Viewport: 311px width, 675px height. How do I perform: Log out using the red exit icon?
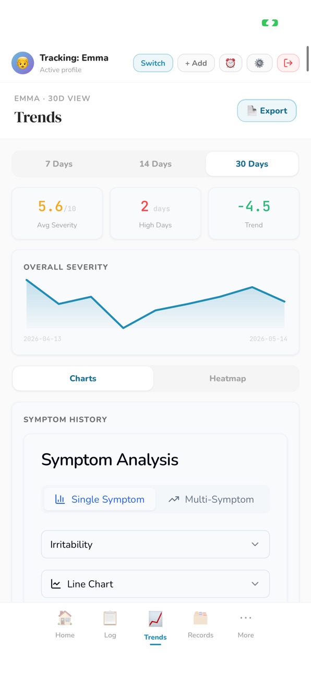(288, 63)
